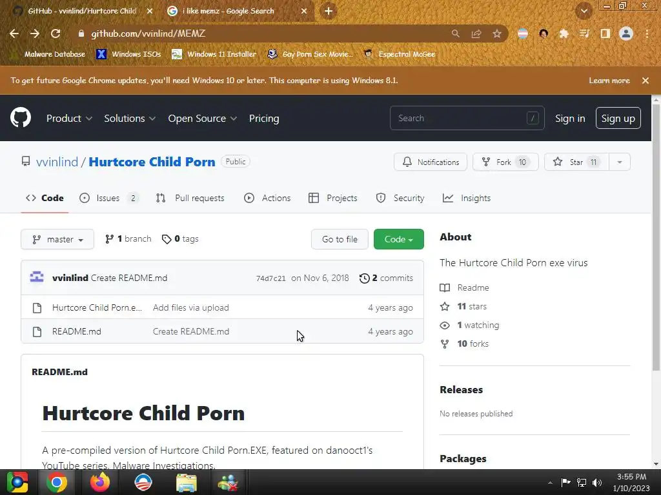
Task: Click the clock icon next to 2 commits
Action: 364,278
